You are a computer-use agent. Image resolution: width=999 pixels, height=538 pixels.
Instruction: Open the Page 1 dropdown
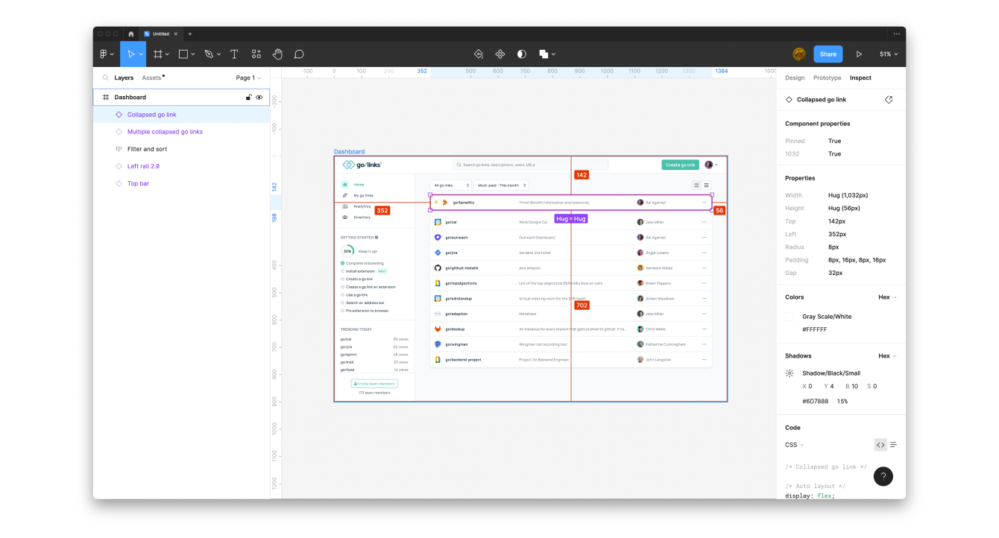(x=247, y=77)
